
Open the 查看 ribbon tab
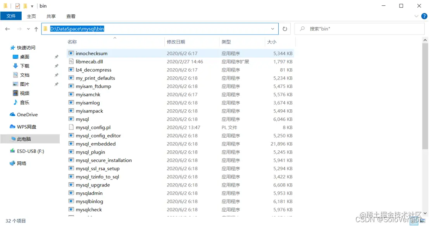[71, 16]
